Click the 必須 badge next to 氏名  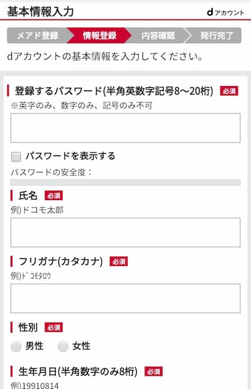coord(53,196)
